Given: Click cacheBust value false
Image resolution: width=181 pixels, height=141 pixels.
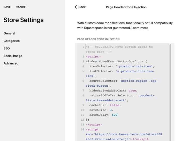Looking at the screenshot, I should (x=115, y=105).
